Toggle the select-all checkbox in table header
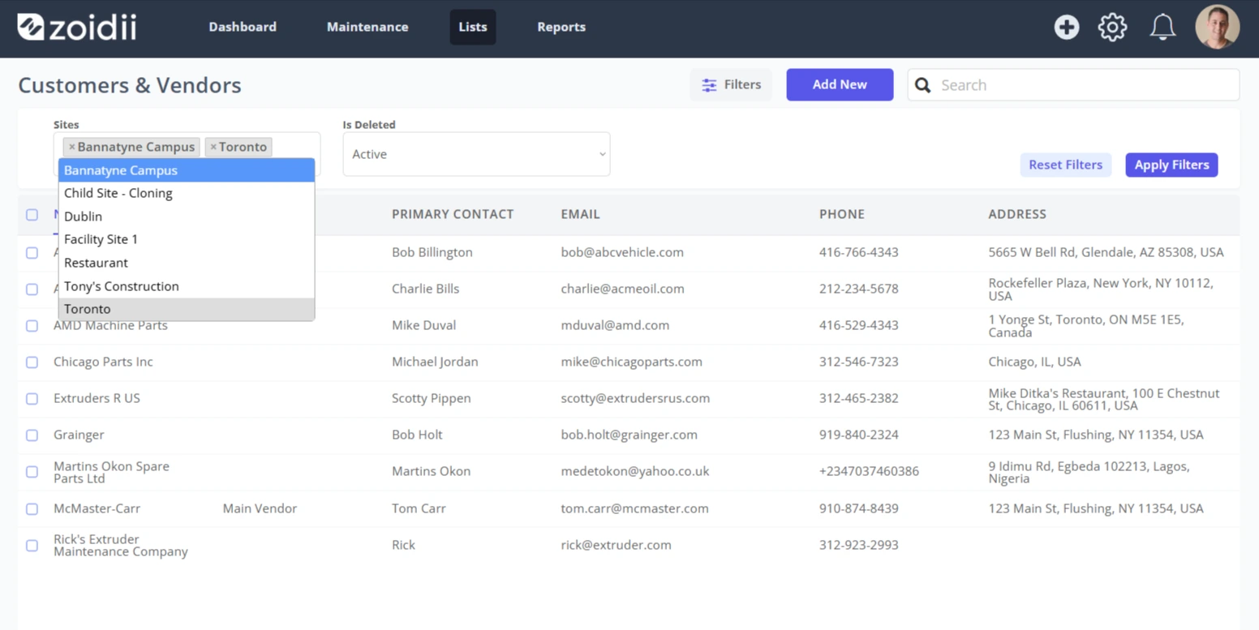This screenshot has height=630, width=1259. [x=32, y=215]
